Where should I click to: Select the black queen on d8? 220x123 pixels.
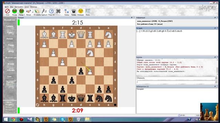(81, 98)
